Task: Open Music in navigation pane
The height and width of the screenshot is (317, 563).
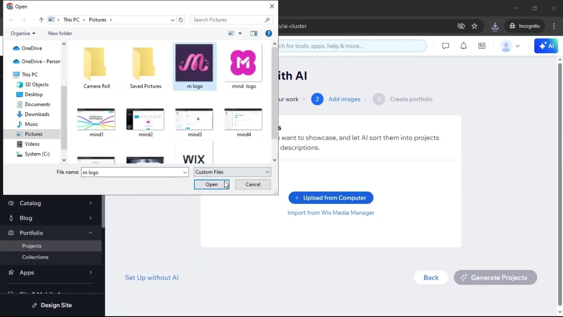Action: click(x=31, y=124)
